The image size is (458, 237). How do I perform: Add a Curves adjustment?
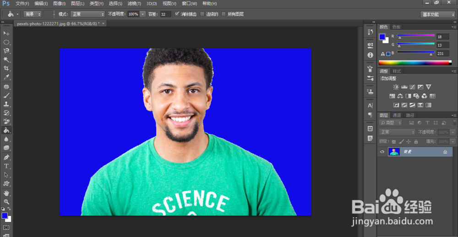coord(412,87)
